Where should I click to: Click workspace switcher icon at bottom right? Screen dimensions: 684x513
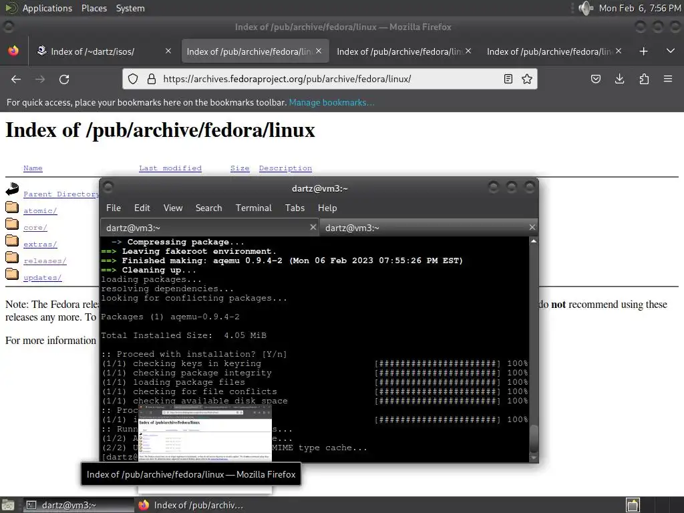click(633, 505)
